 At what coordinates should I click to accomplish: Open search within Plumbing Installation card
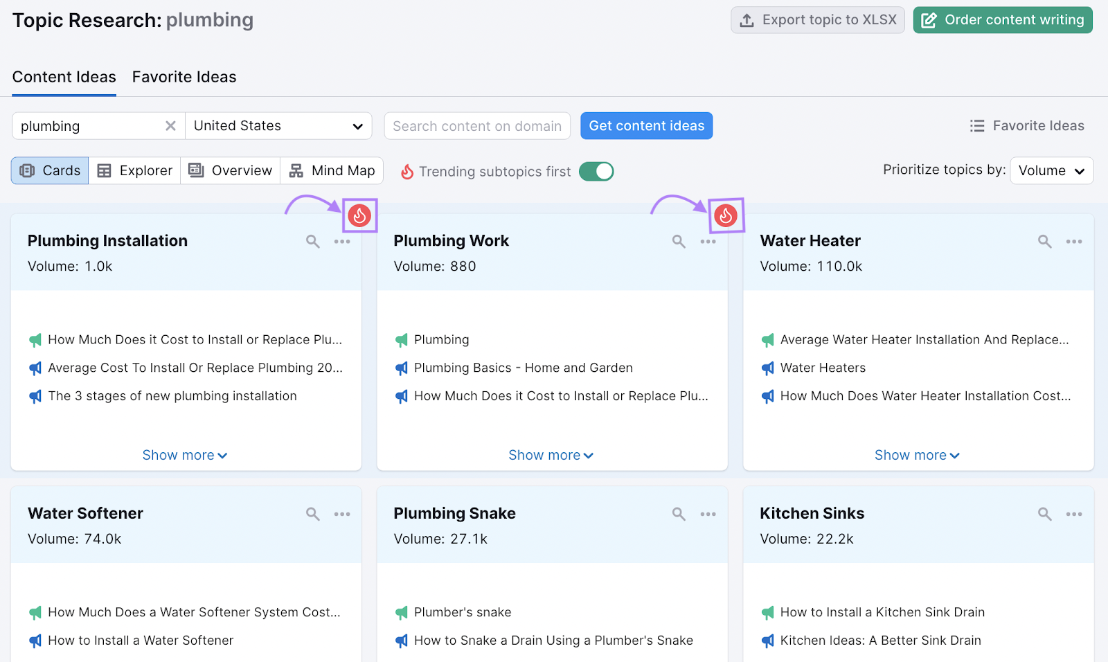(312, 241)
